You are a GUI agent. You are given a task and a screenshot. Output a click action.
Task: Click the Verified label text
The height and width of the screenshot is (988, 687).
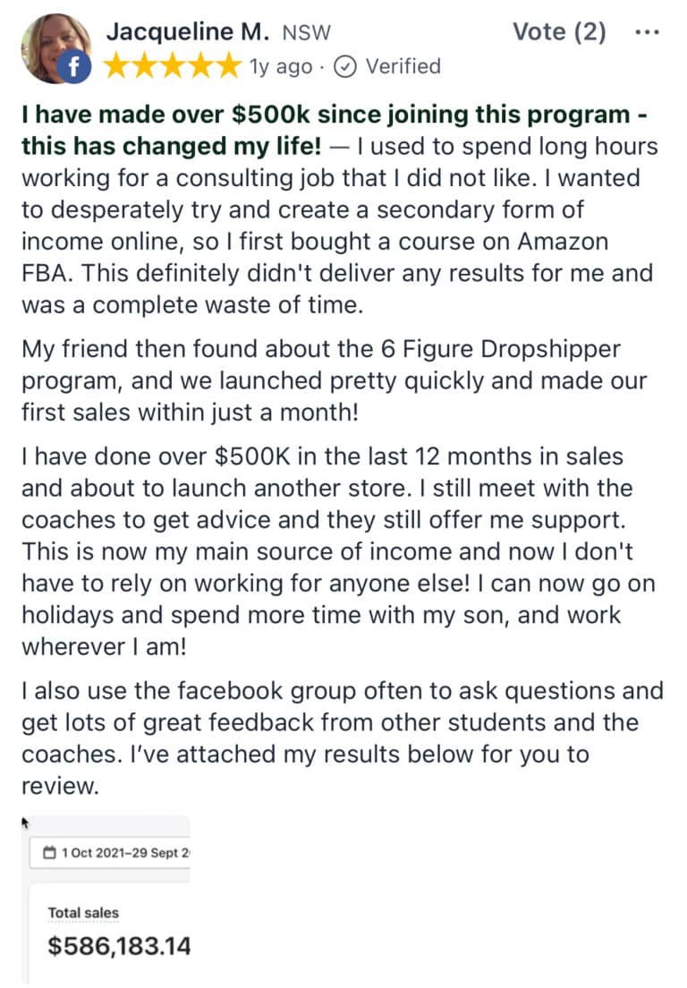403,66
